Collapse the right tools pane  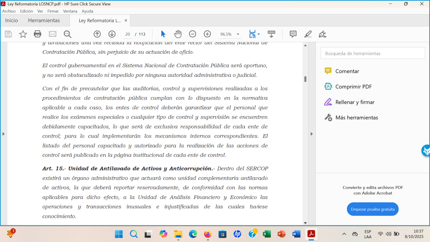311,134
